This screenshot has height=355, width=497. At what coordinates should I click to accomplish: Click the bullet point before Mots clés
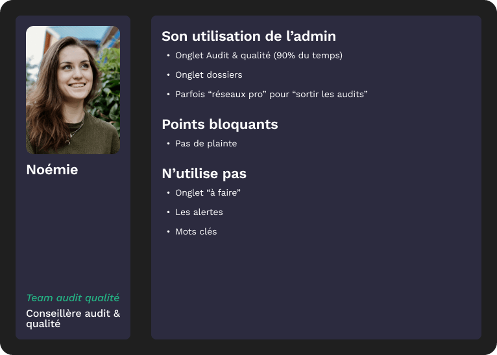coord(168,232)
